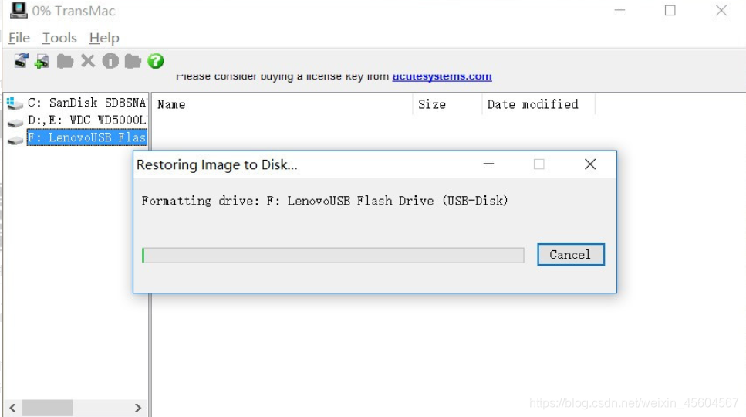The width and height of the screenshot is (746, 417).
Task: Open the File menu
Action: coord(19,38)
